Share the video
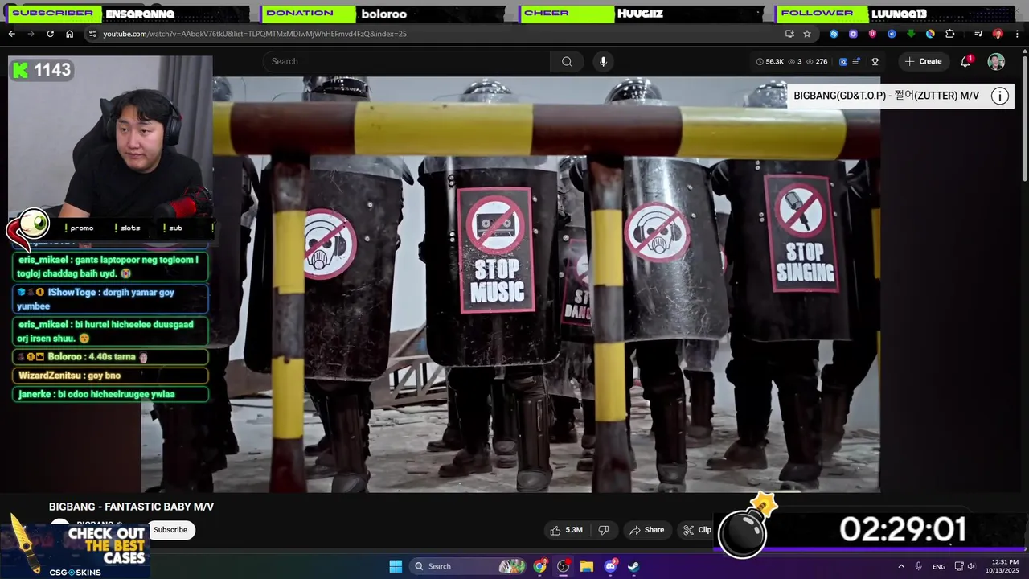 pyautogui.click(x=647, y=530)
